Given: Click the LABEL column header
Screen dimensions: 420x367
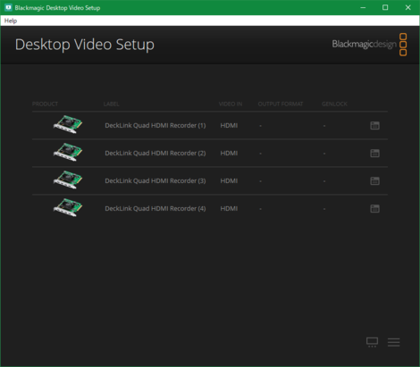Looking at the screenshot, I should pyautogui.click(x=111, y=104).
